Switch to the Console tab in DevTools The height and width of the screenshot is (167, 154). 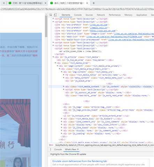(x=78, y=15)
